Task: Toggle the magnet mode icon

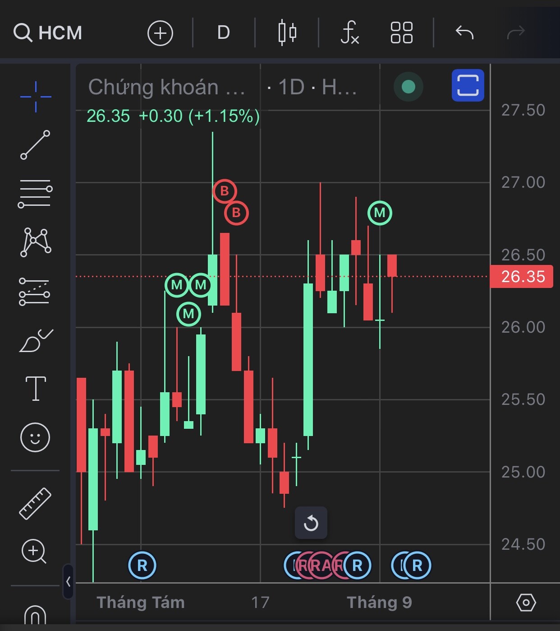Action: click(35, 615)
